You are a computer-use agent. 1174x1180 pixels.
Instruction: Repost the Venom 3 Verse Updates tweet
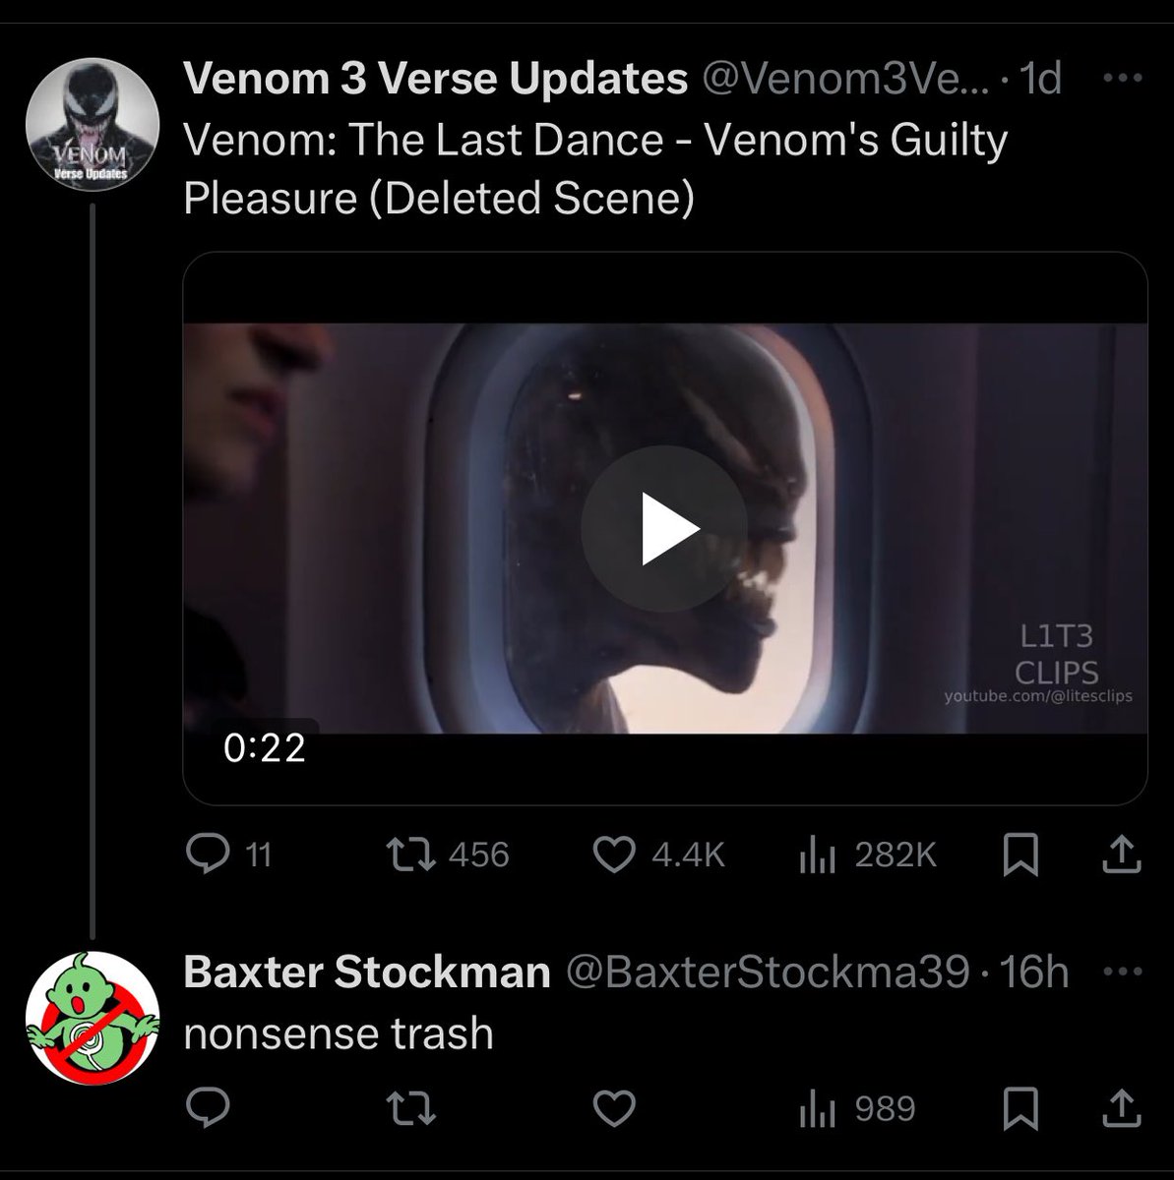[x=446, y=855]
